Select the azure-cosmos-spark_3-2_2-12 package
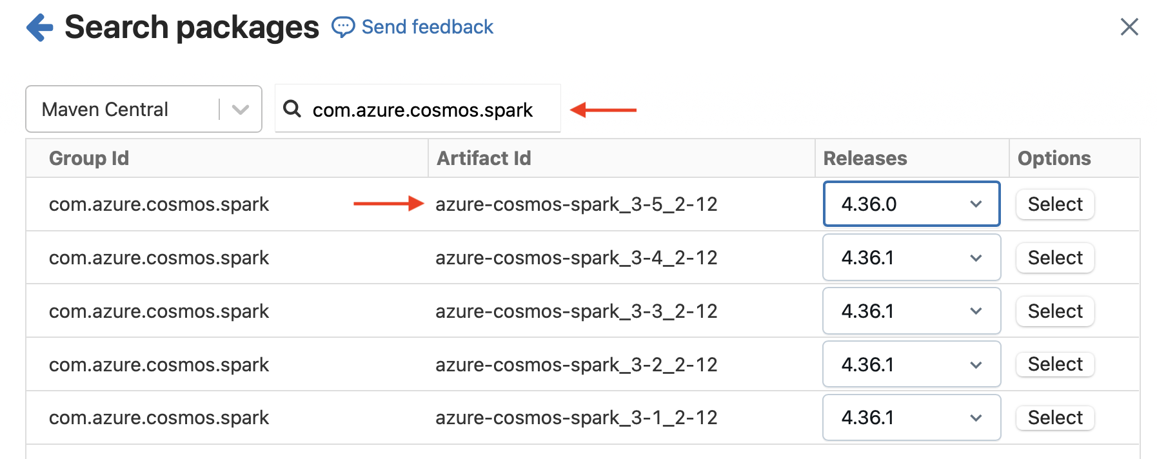 [1054, 364]
